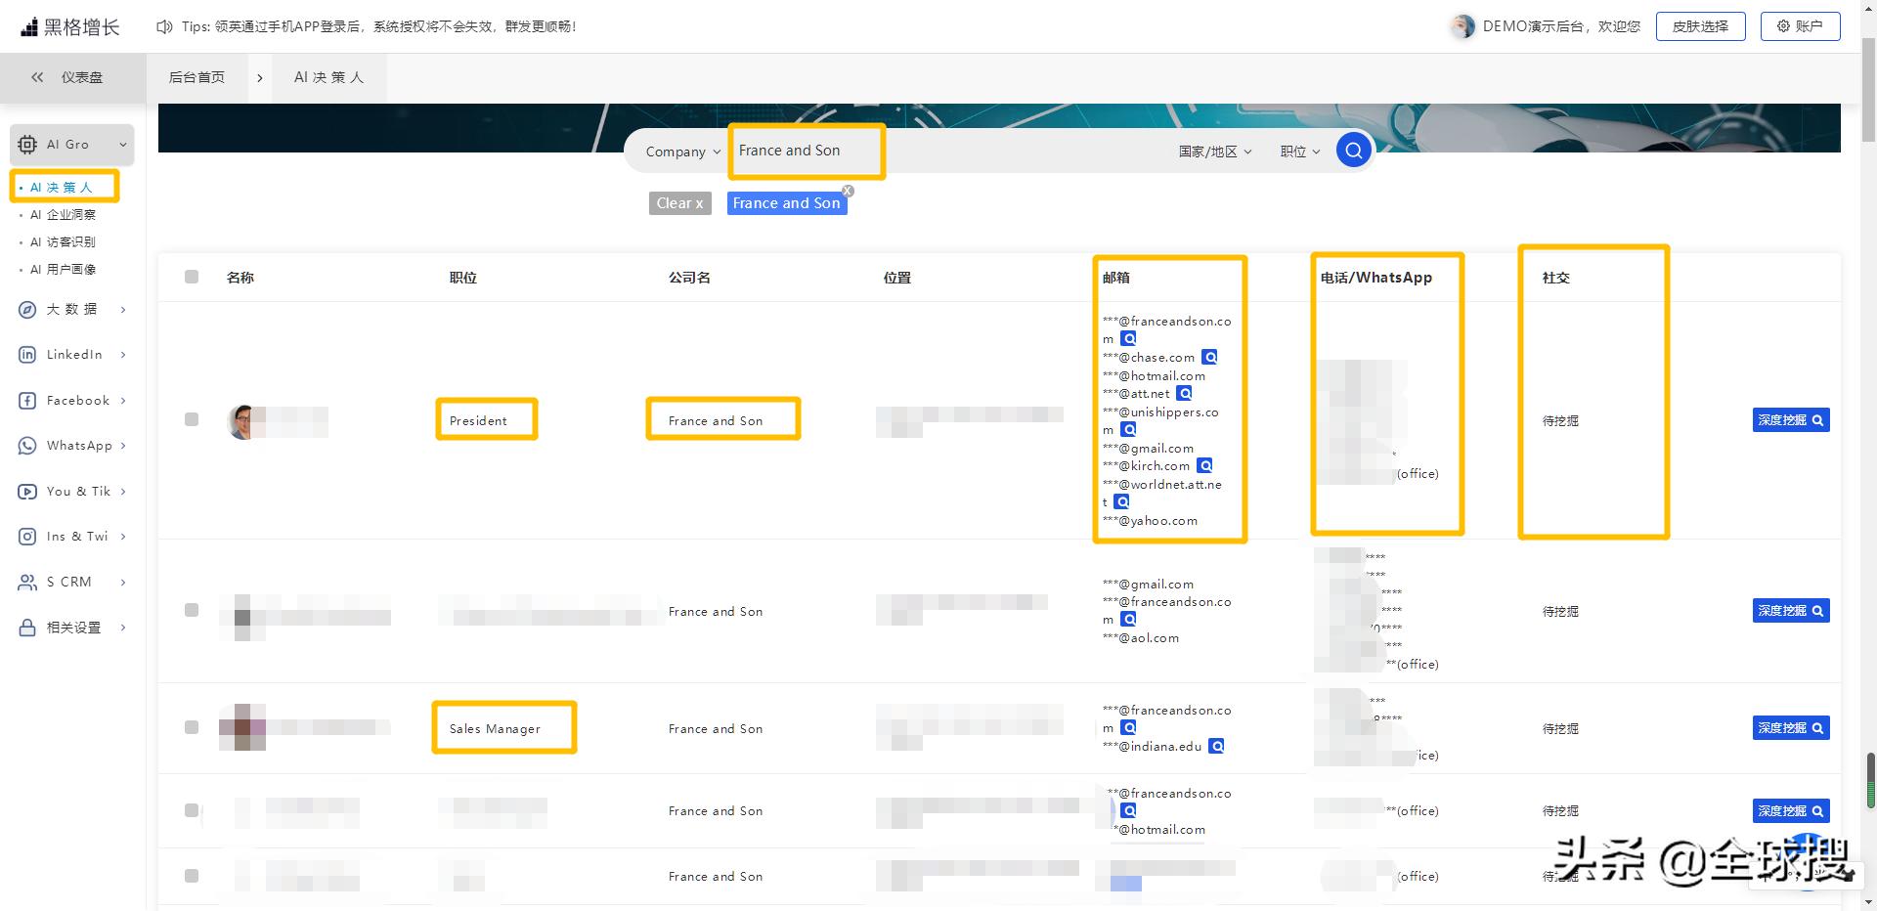The image size is (1877, 911).
Task: Click the blue search magnifier icon
Action: [1353, 150]
